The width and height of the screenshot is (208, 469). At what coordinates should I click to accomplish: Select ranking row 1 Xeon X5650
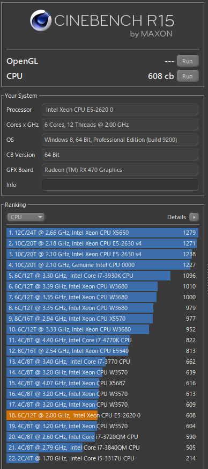pos(102,233)
